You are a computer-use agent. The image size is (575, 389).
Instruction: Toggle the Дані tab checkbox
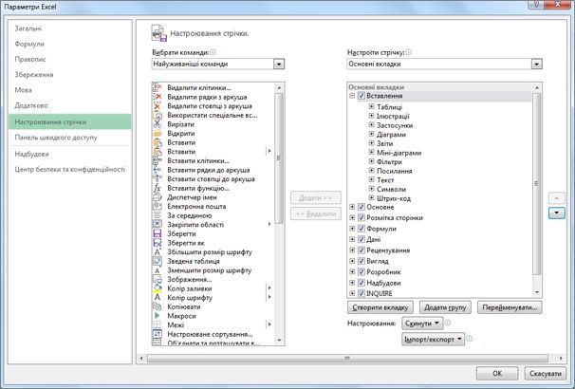tap(362, 239)
